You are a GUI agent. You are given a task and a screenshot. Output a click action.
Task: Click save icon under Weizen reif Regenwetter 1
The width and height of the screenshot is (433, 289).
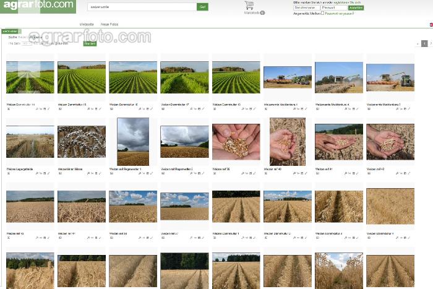coord(147,173)
